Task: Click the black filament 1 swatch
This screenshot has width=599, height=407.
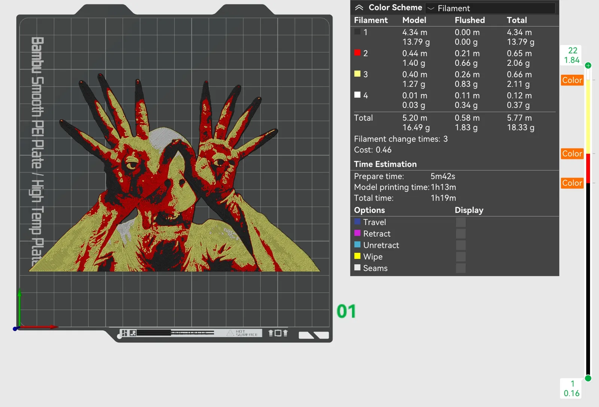Action: pyautogui.click(x=358, y=32)
